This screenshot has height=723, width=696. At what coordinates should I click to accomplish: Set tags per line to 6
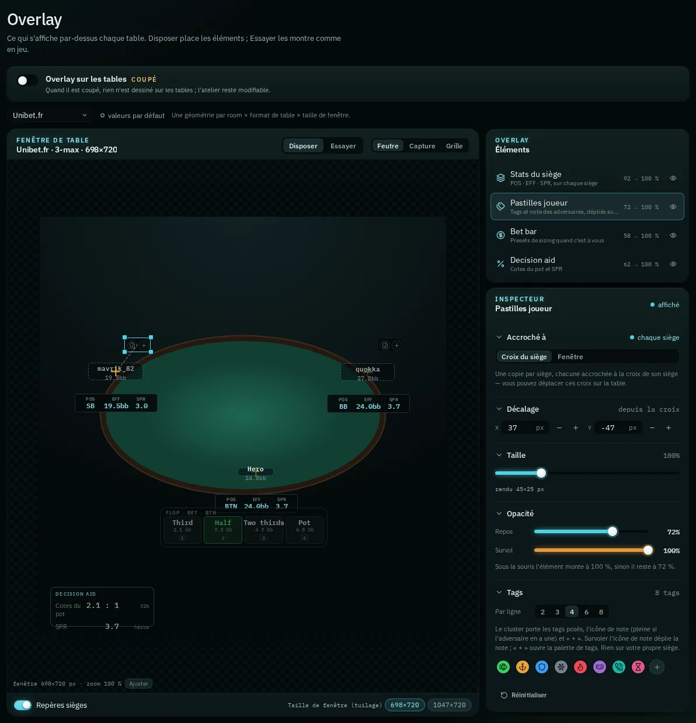586,611
